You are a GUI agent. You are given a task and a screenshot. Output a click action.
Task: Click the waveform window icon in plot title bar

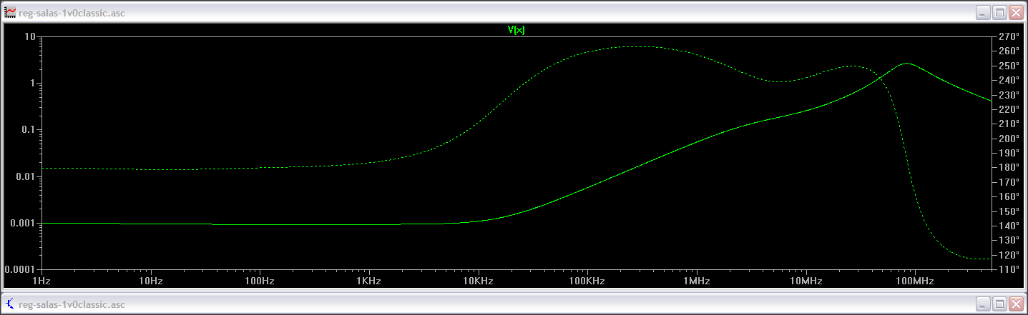pos(10,12)
